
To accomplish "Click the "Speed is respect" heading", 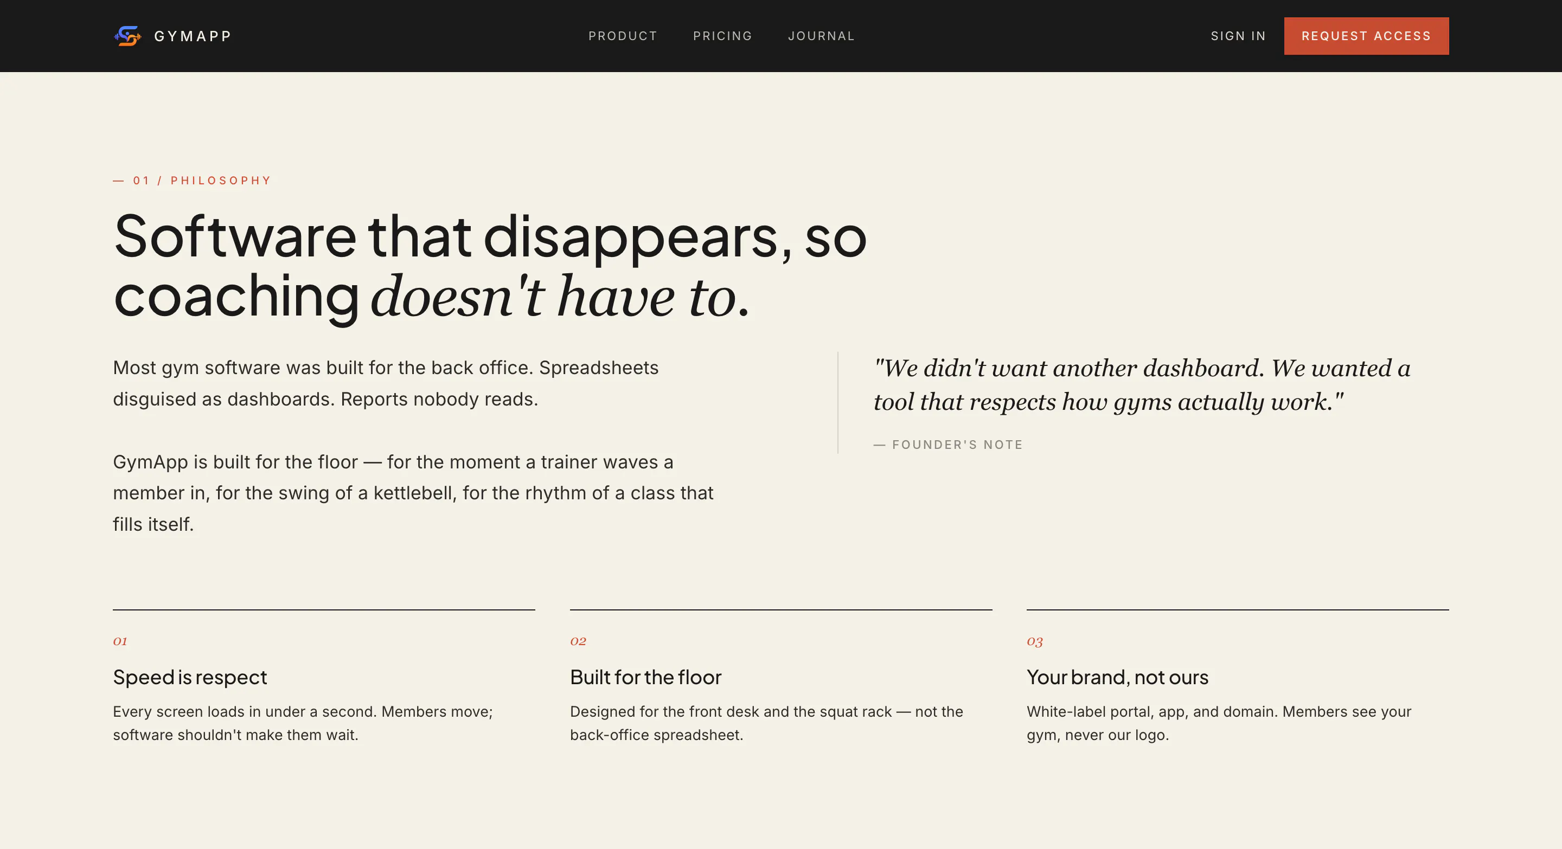I will 190,677.
